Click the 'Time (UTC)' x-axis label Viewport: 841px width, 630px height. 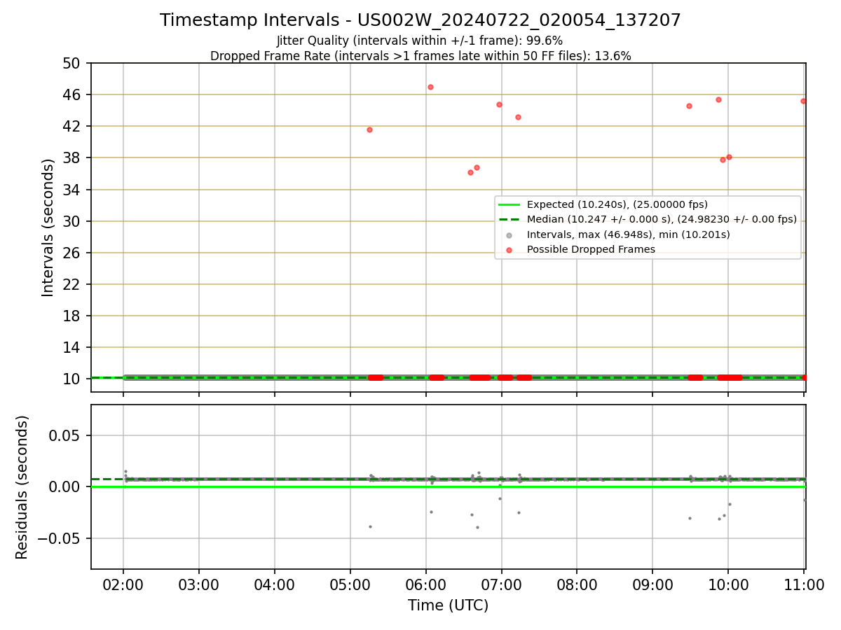coord(449,605)
